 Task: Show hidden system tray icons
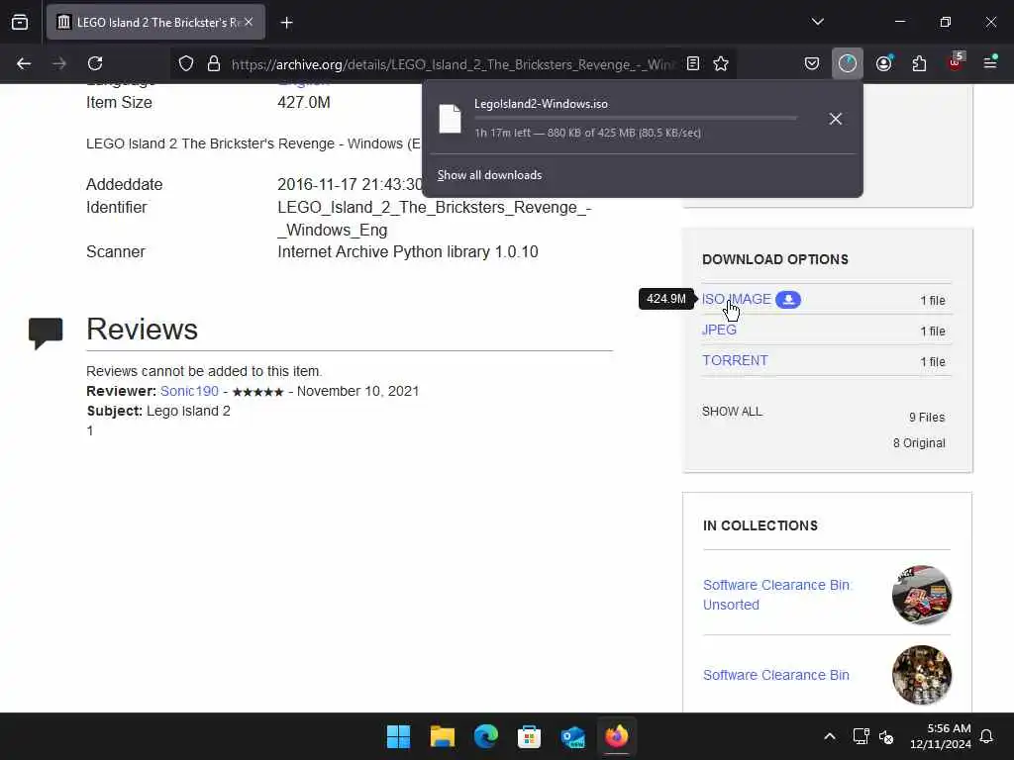pos(830,736)
